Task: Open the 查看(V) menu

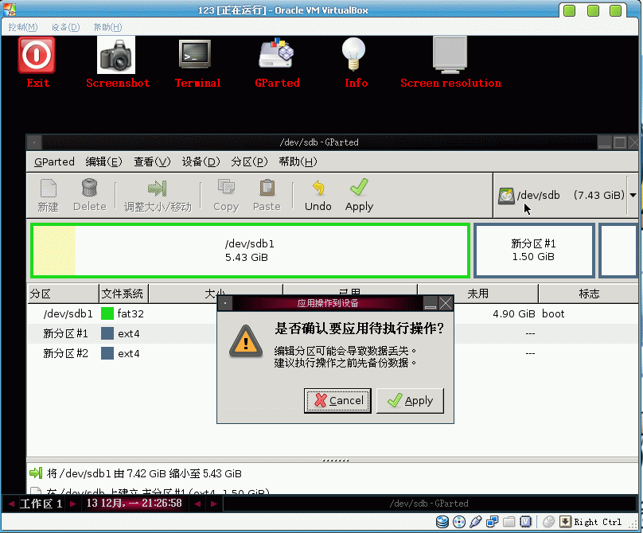Action: coord(152,162)
